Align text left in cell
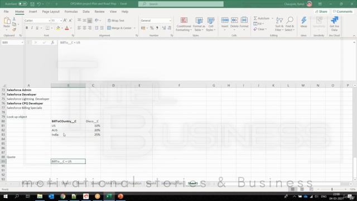Viewport: 357px width, 201px height. pos(79,28)
